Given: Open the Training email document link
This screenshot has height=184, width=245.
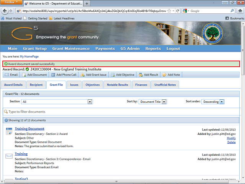Looking at the screenshot, I should click(x=21, y=154).
